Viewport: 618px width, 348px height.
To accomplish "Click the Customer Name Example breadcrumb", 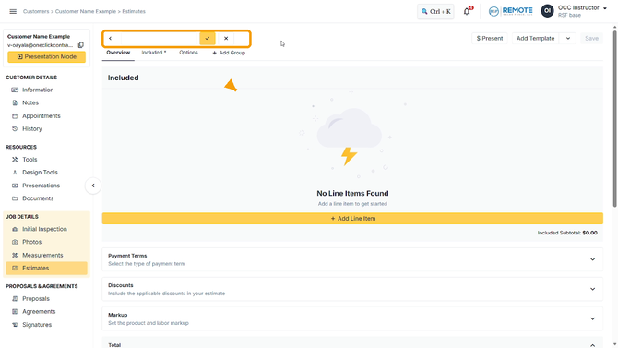I will pyautogui.click(x=86, y=11).
